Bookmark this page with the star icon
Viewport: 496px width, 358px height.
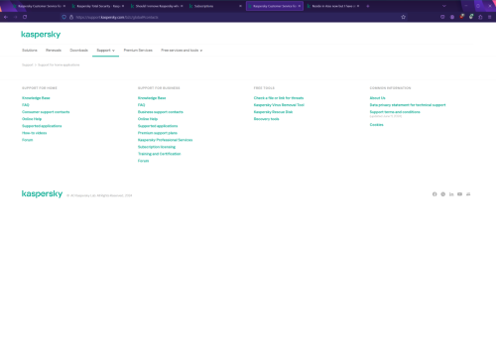[x=403, y=17]
